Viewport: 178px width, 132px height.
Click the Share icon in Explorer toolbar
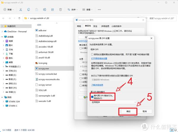point(53,10)
